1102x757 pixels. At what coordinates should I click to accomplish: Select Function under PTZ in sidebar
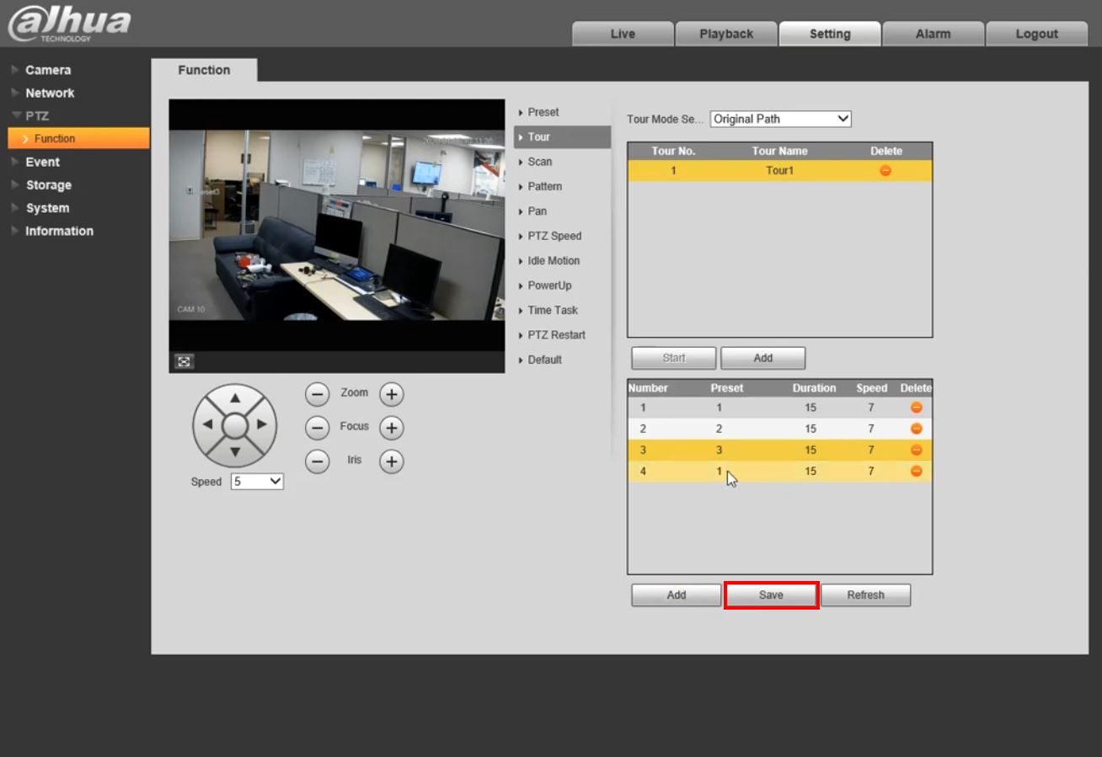[x=78, y=138]
